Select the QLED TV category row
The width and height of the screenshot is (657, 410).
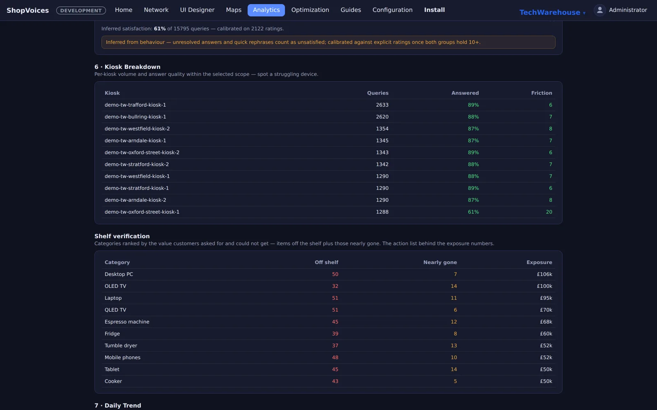point(328,310)
